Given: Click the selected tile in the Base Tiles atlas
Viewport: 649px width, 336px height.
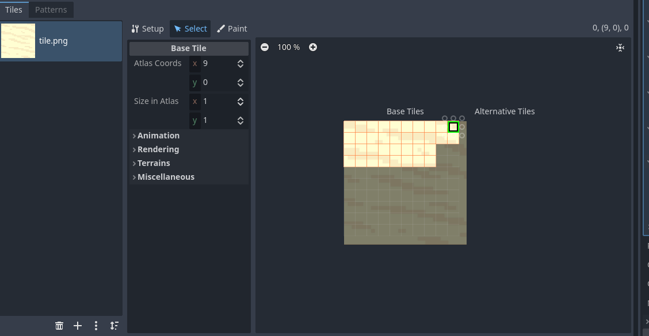Looking at the screenshot, I should click(x=453, y=126).
